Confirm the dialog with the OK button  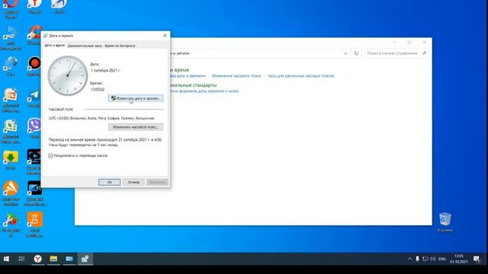[109, 182]
